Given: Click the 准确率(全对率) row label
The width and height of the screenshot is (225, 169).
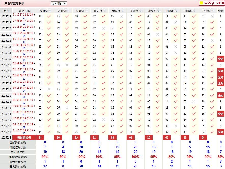Looking at the screenshot, I should click(18, 157).
